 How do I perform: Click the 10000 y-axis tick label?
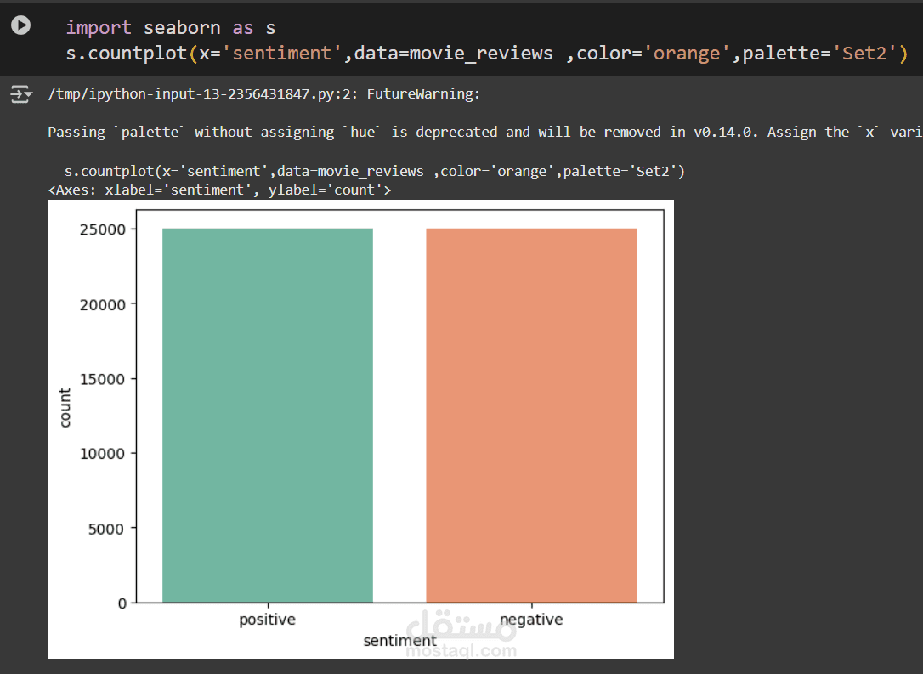(103, 454)
